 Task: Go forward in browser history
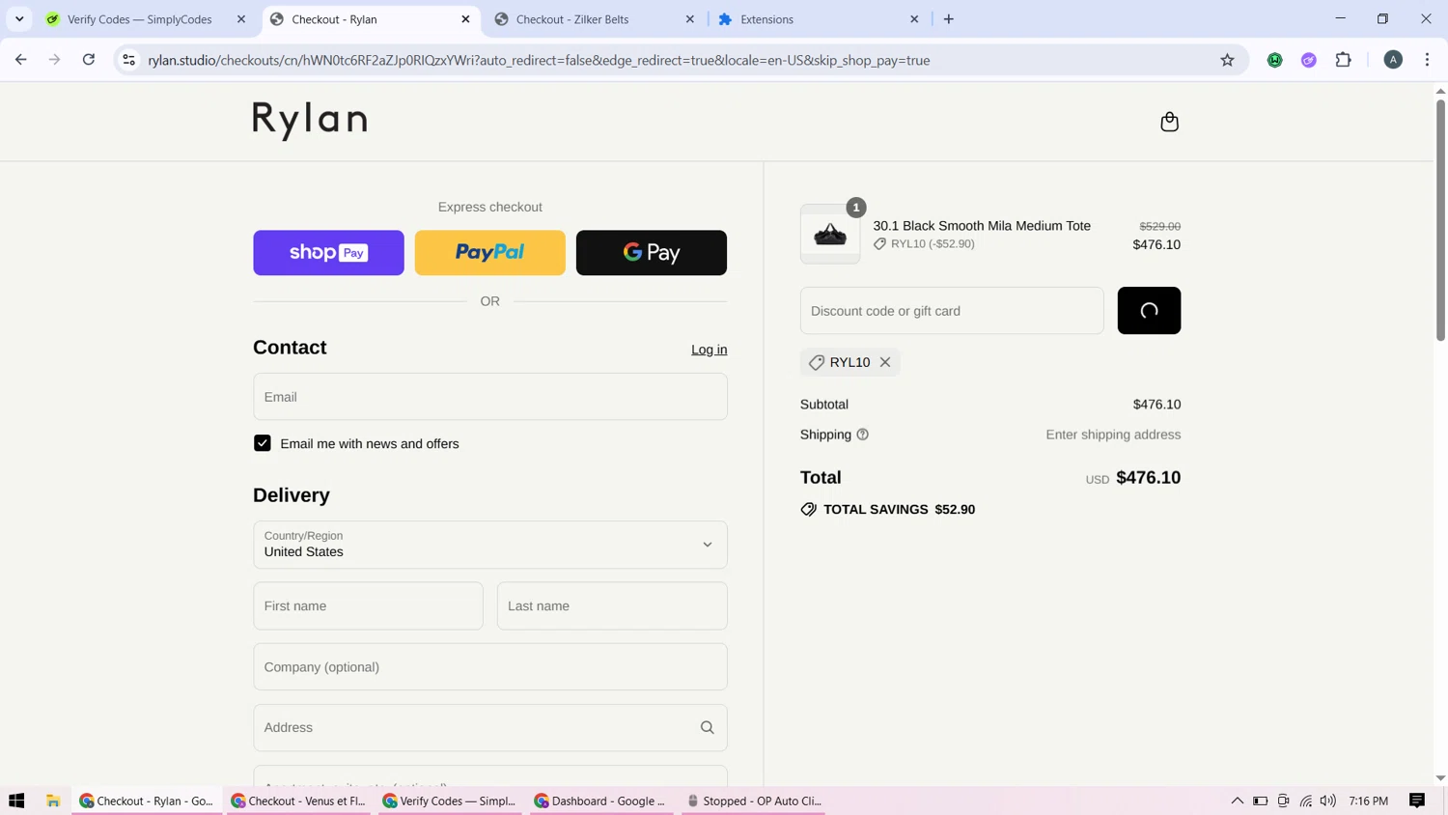coord(55,60)
